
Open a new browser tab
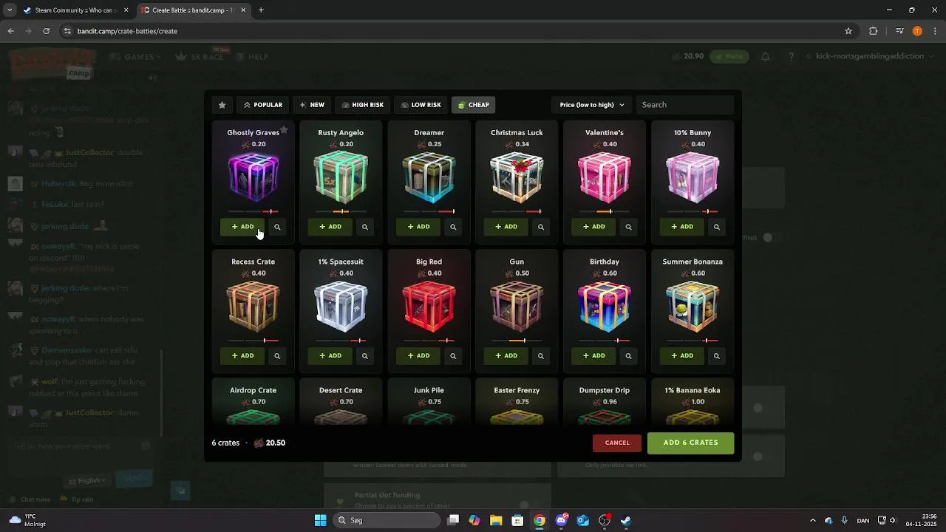[x=261, y=10]
